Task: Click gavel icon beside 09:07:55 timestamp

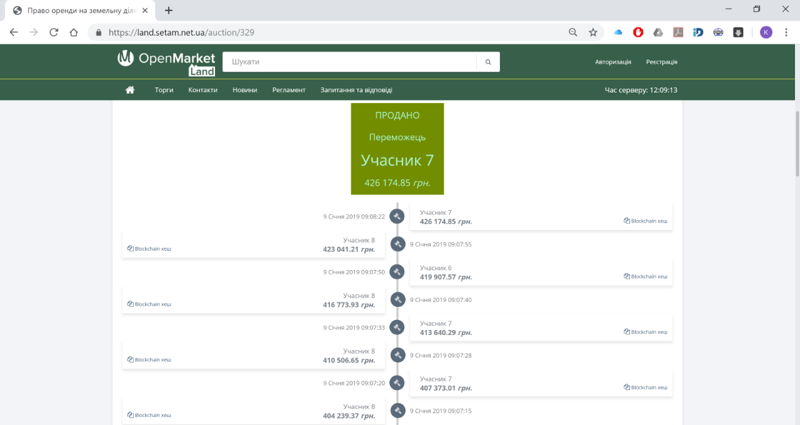Action: pyautogui.click(x=398, y=244)
